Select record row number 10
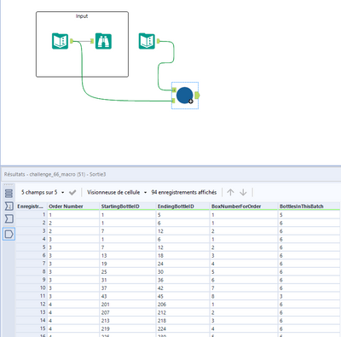 pos(32,288)
